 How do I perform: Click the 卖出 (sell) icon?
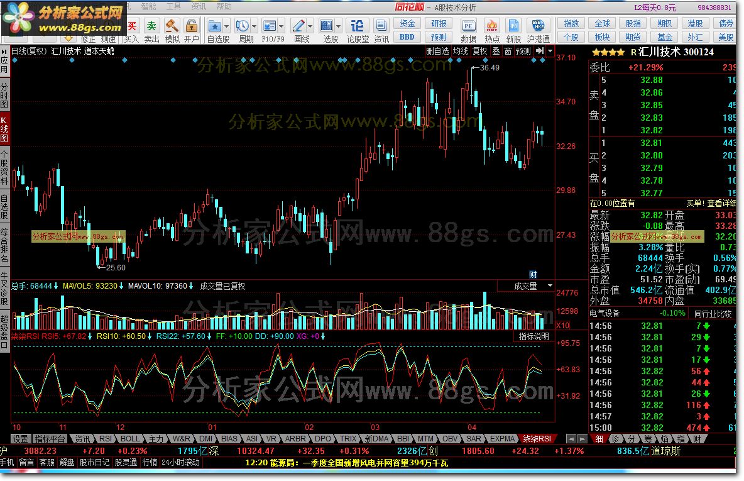click(x=151, y=26)
